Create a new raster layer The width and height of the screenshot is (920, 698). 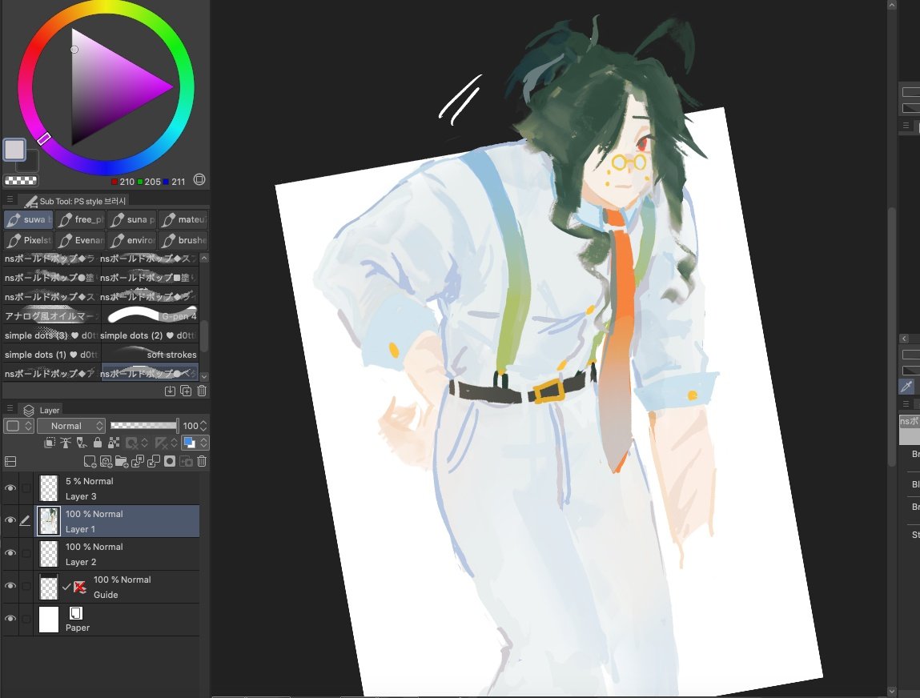tap(90, 462)
